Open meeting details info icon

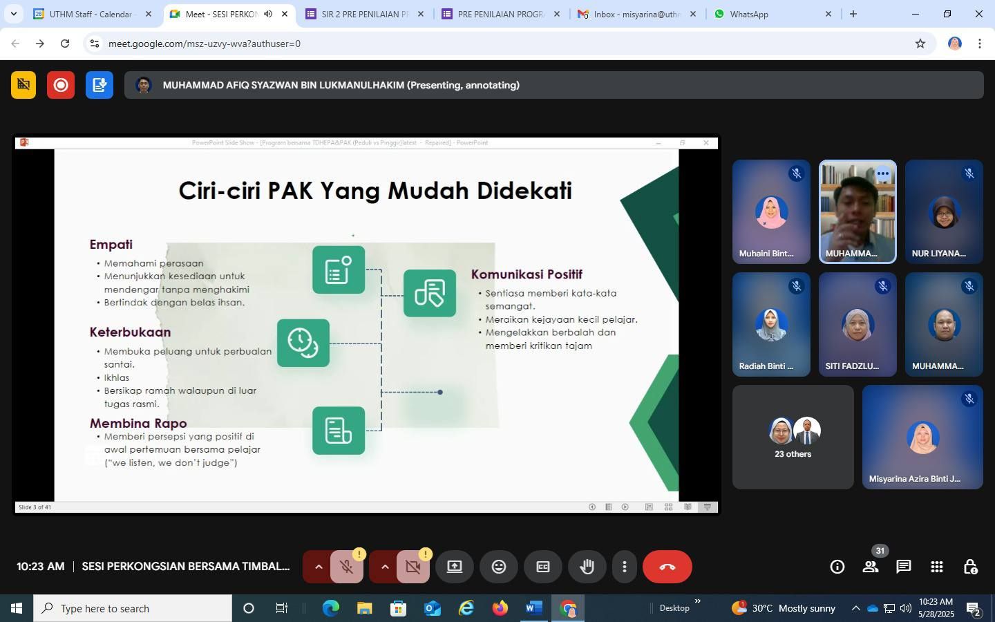[x=837, y=567]
